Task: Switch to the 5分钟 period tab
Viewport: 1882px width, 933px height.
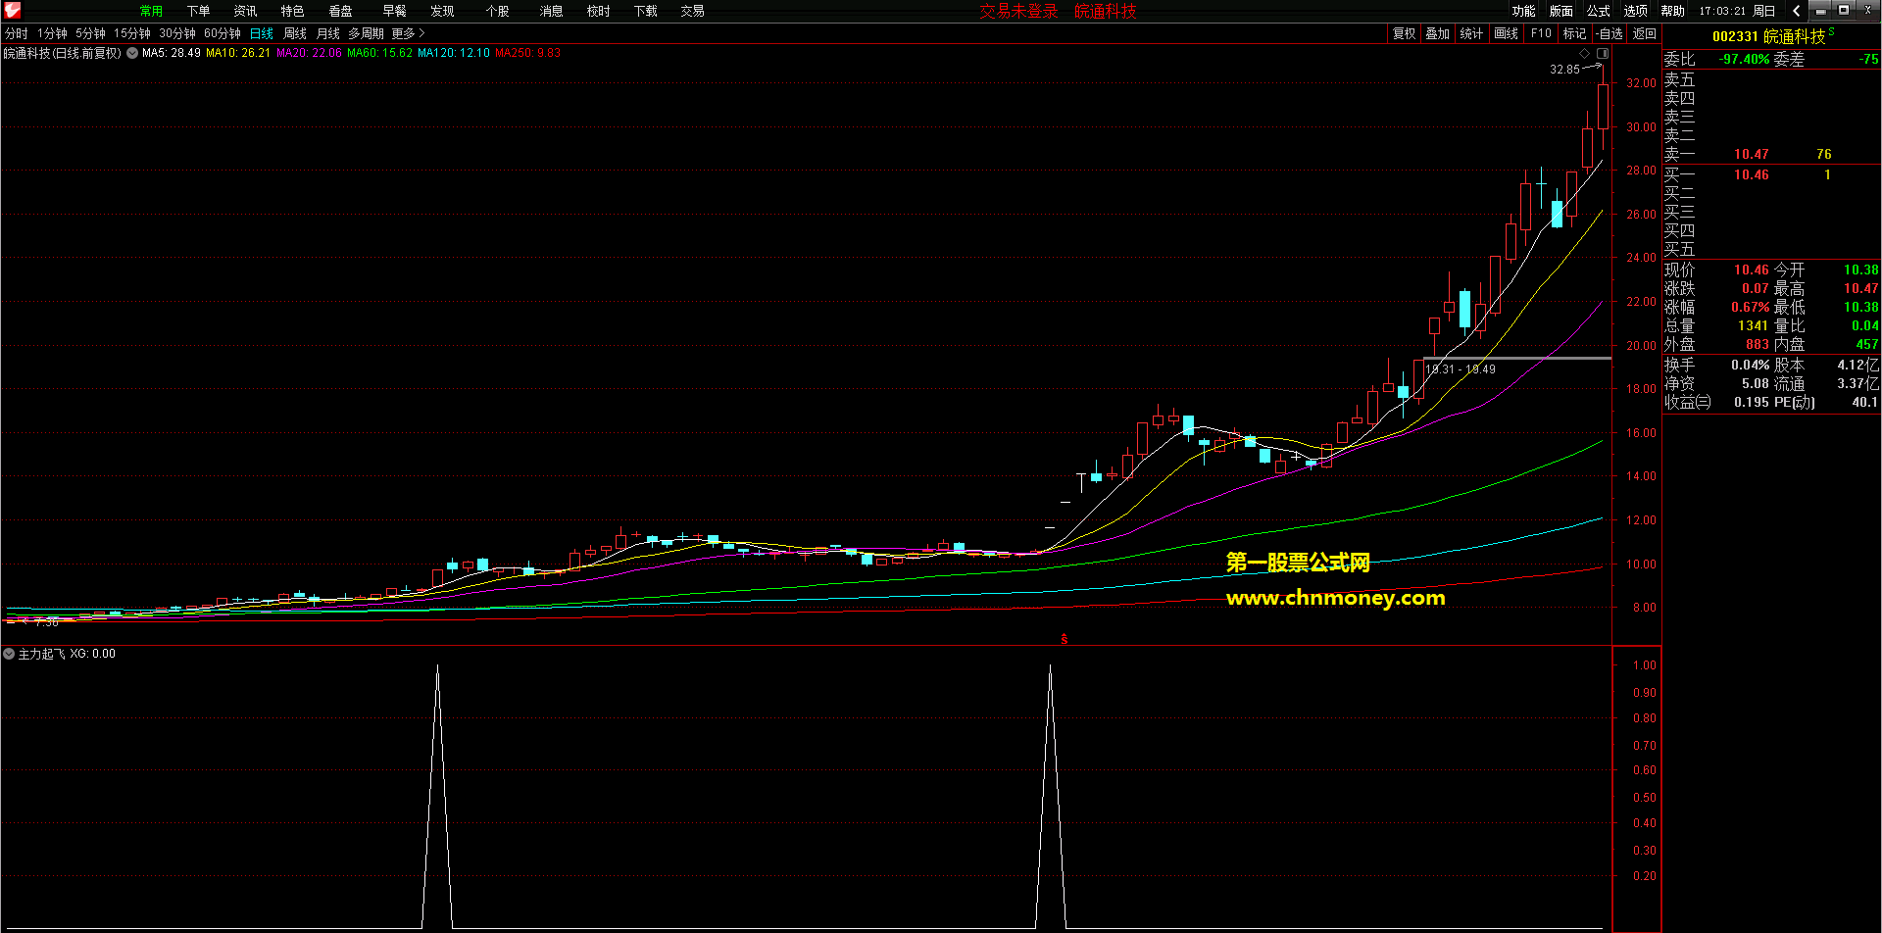Action: tap(90, 33)
